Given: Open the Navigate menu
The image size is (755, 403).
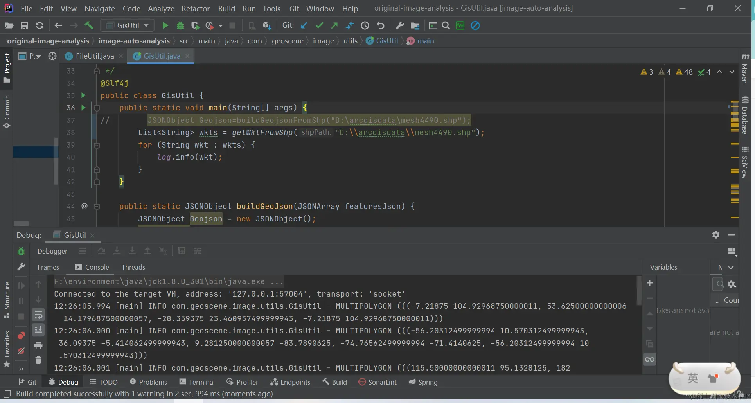Looking at the screenshot, I should pos(99,9).
